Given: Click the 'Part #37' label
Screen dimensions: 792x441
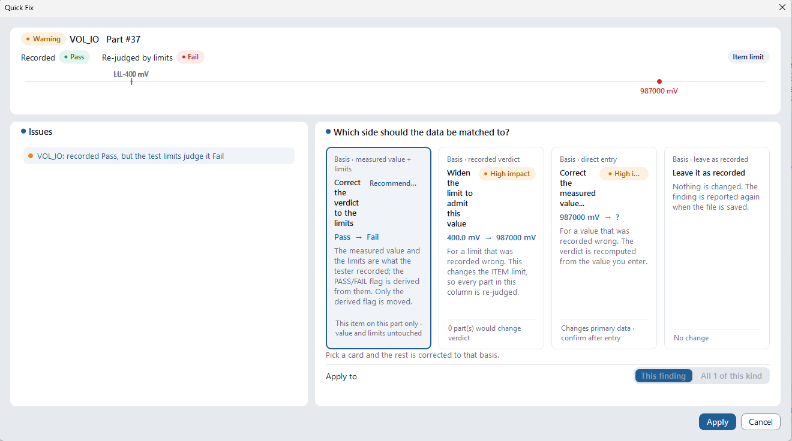Looking at the screenshot, I should [x=123, y=40].
